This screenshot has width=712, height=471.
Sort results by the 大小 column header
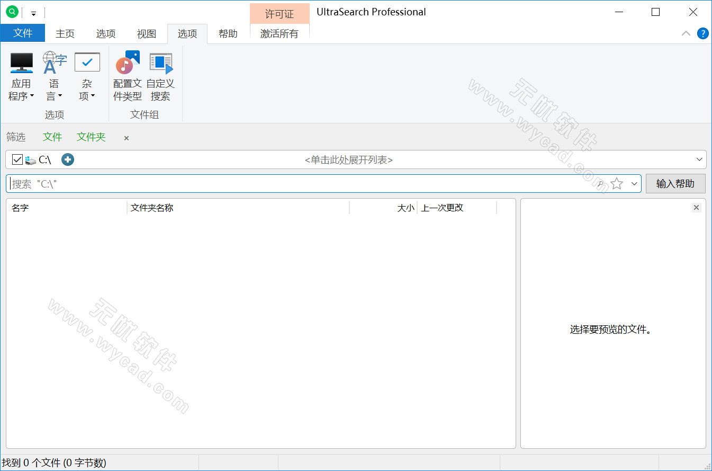click(x=405, y=208)
